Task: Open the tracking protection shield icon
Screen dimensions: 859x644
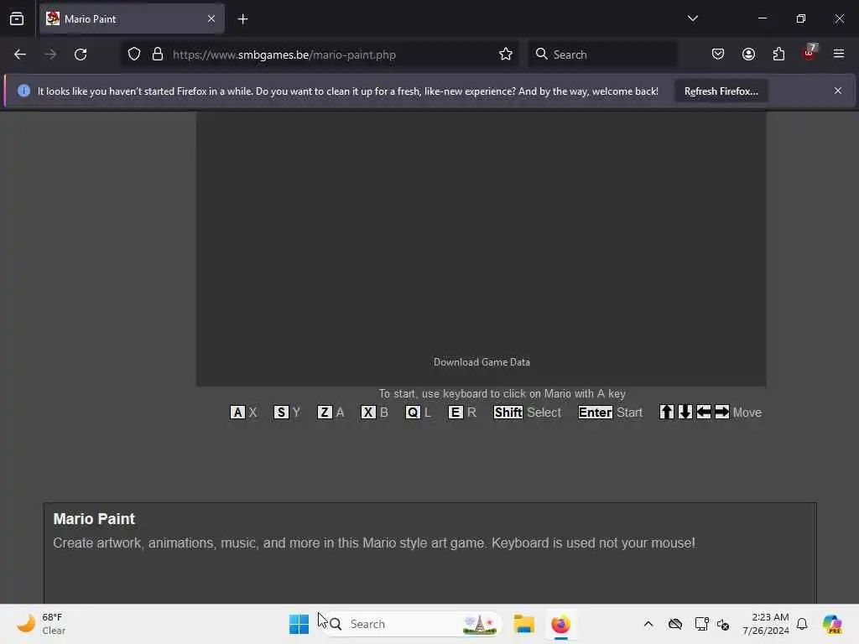Action: click(134, 55)
